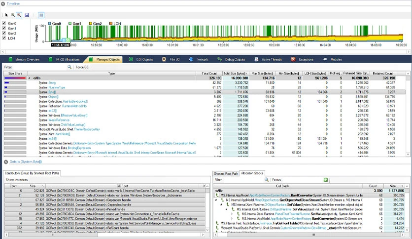Click the green go arrow beside Focus
Image resolution: width=412 pixels, height=239 pixels.
click(x=326, y=180)
